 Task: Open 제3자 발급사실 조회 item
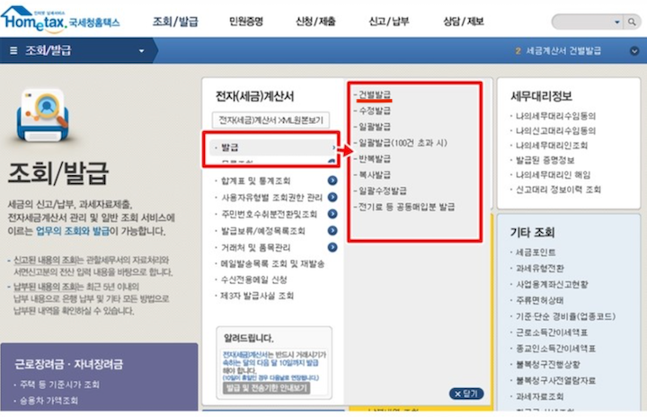257,296
